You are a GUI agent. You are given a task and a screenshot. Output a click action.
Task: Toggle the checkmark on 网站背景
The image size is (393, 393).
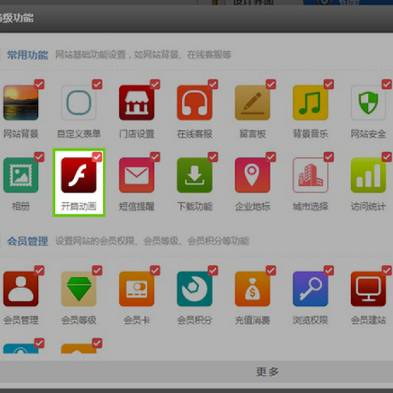(39, 84)
